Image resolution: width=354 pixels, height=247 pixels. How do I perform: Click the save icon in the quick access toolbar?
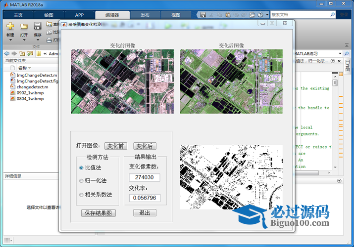click(x=203, y=15)
